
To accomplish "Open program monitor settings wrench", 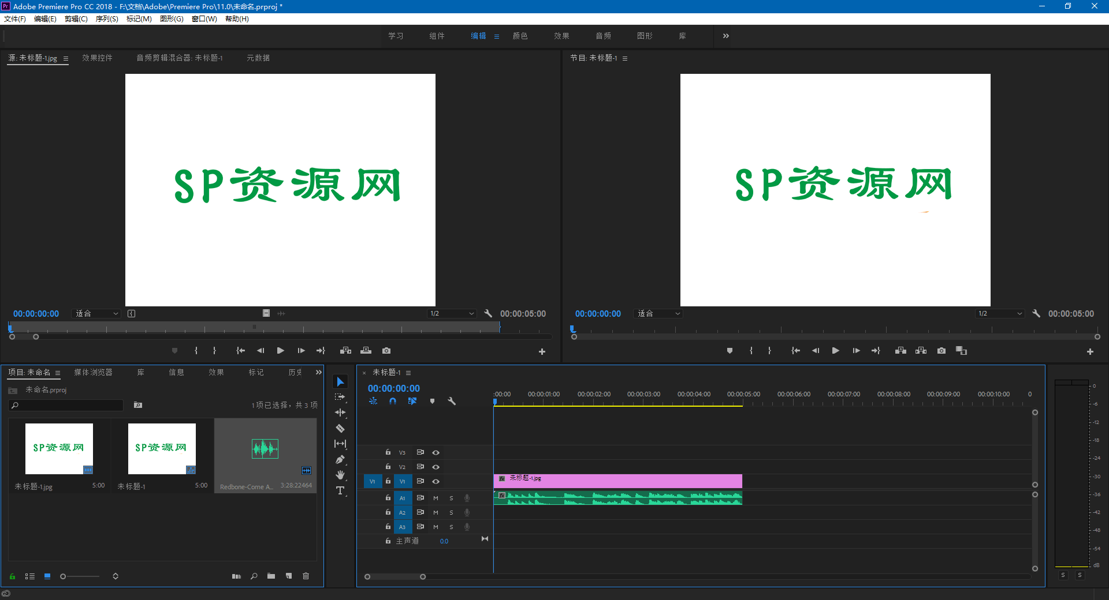I will click(x=1036, y=313).
